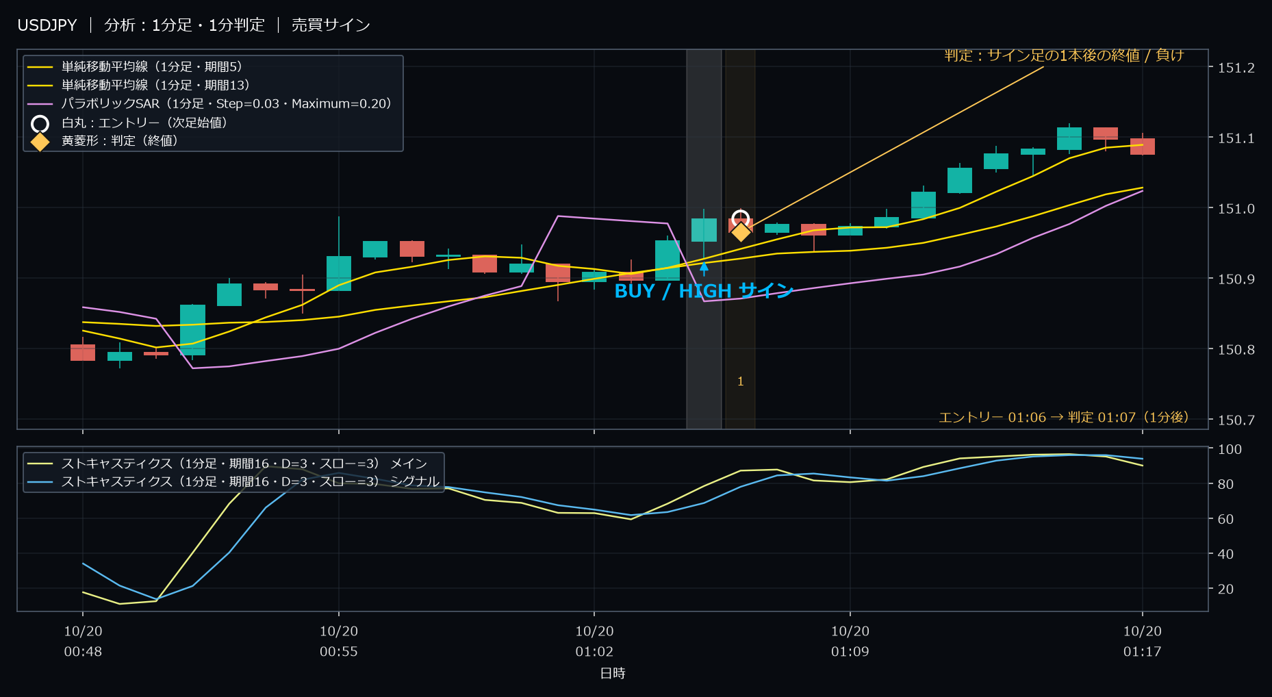Click the stochastics 'メイン' legend entry
This screenshot has width=1272, height=697.
point(227,464)
